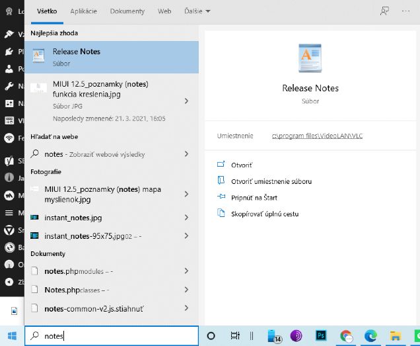The image size is (420, 346).
Task: Open Google Chrome from the taskbar
Action: pos(346,336)
